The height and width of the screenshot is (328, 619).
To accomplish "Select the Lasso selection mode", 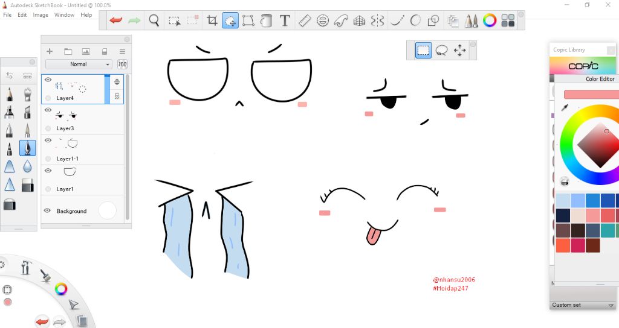I will [x=441, y=51].
